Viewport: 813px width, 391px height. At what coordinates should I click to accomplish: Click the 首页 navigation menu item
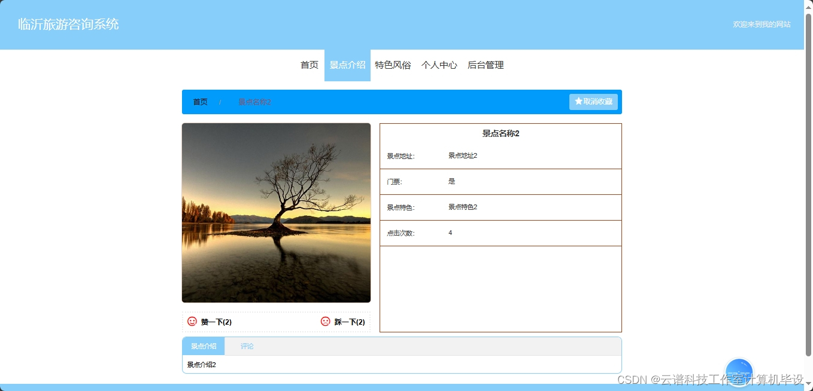click(309, 65)
